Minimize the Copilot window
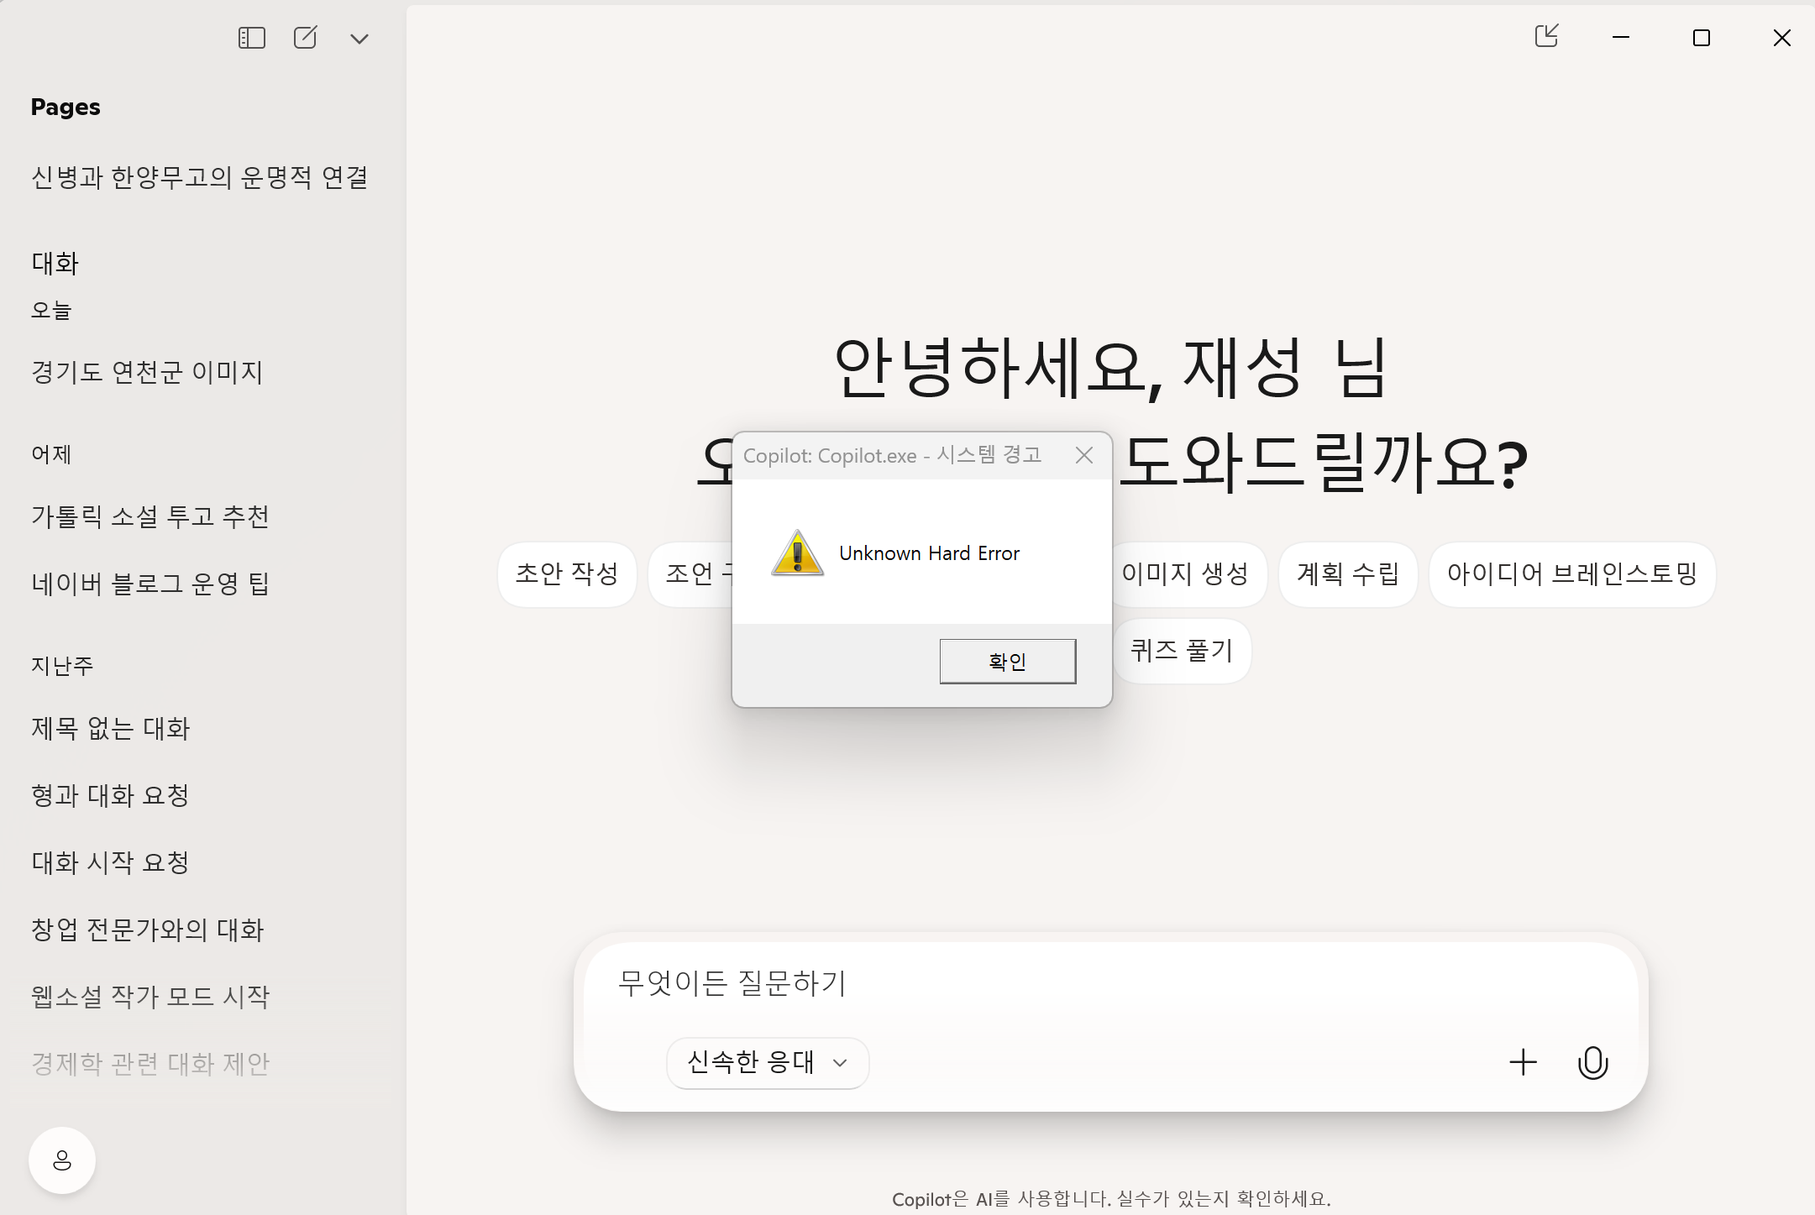This screenshot has height=1215, width=1815. point(1621,37)
